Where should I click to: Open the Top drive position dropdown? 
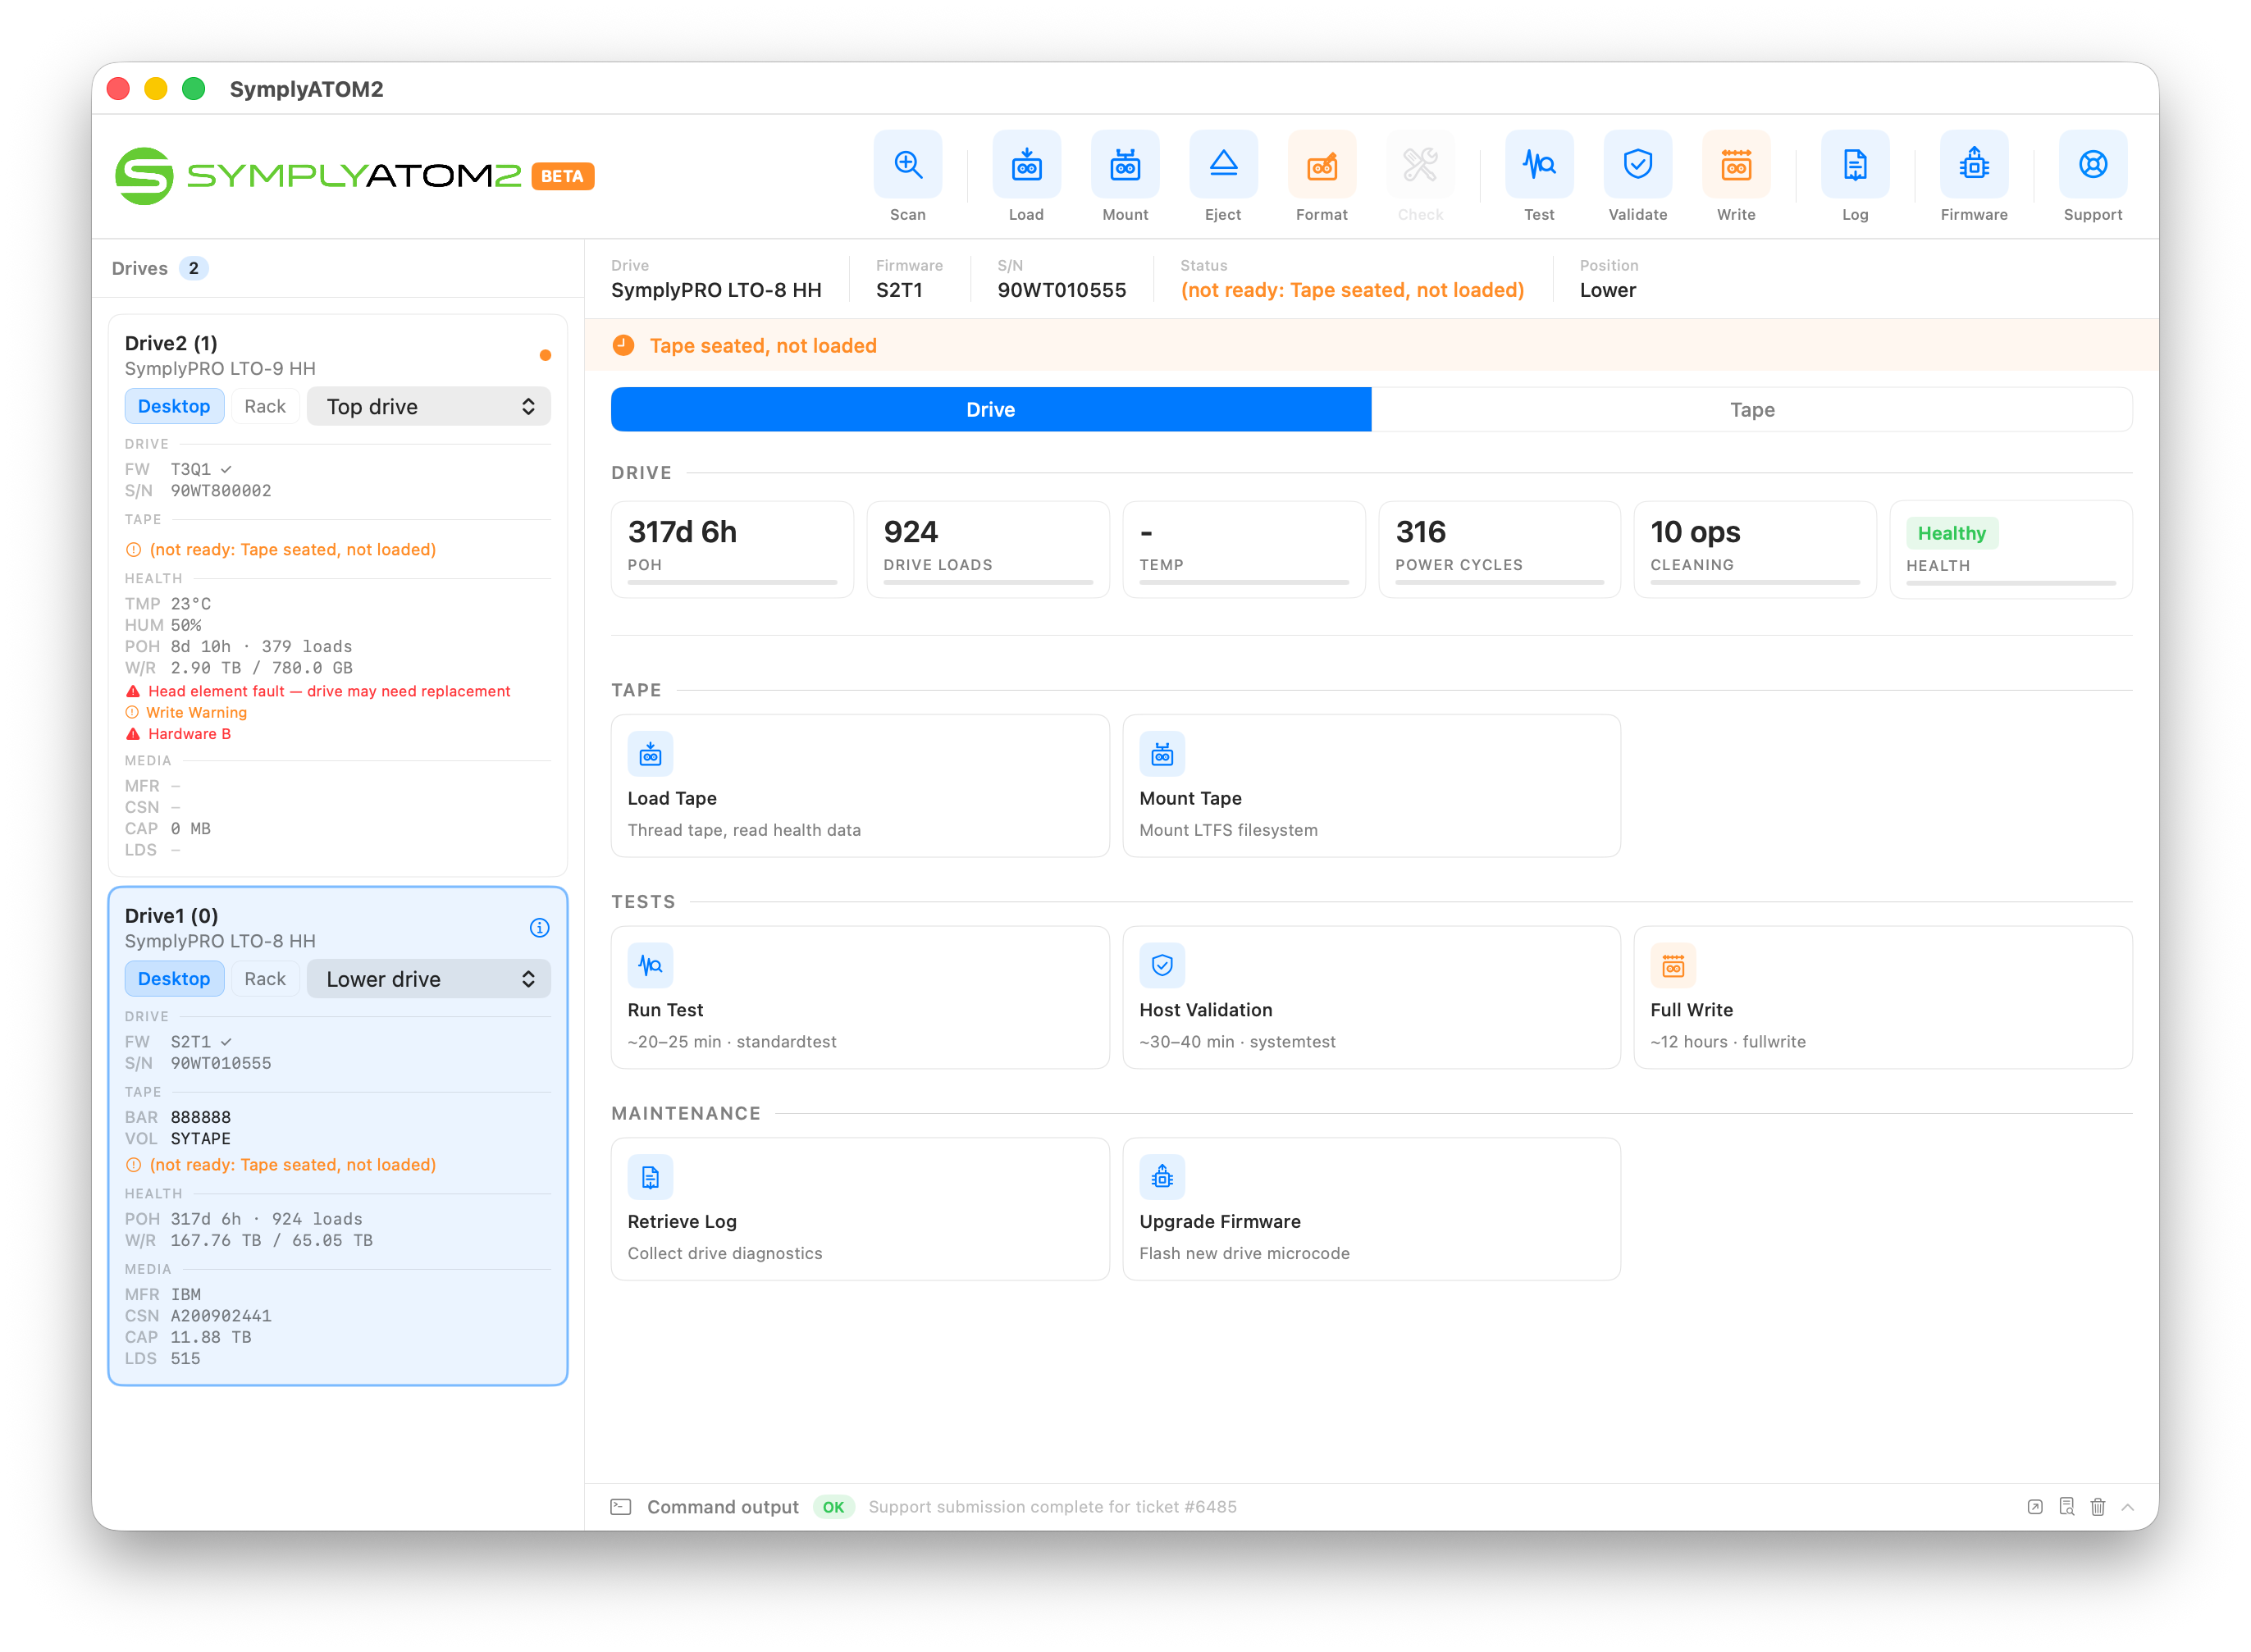click(x=429, y=407)
